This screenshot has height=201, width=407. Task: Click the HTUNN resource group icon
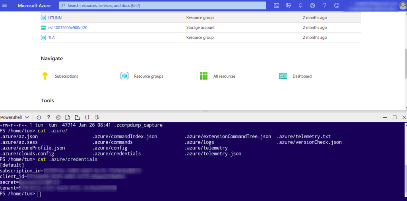pyautogui.click(x=43, y=17)
